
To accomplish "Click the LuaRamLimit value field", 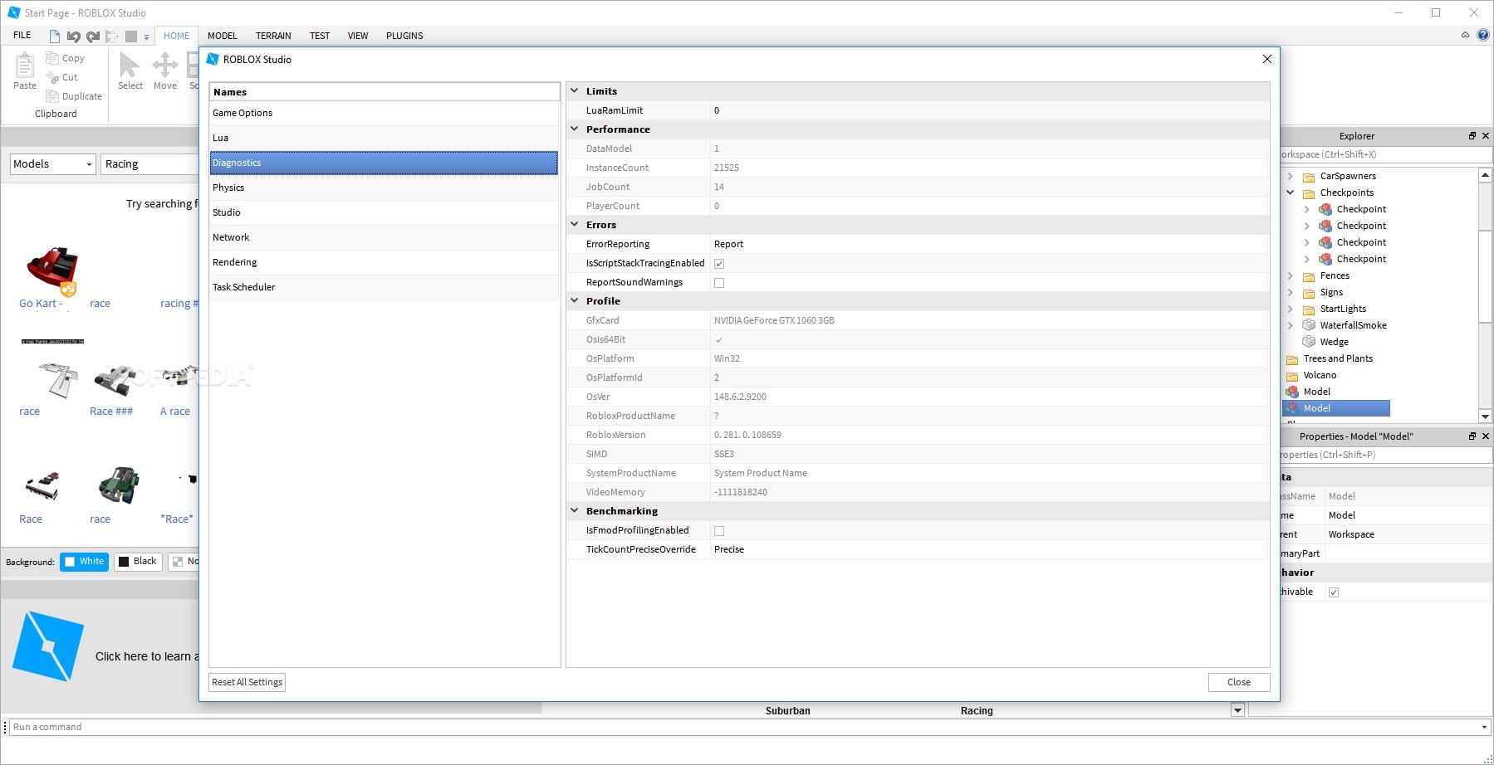I will coord(990,110).
